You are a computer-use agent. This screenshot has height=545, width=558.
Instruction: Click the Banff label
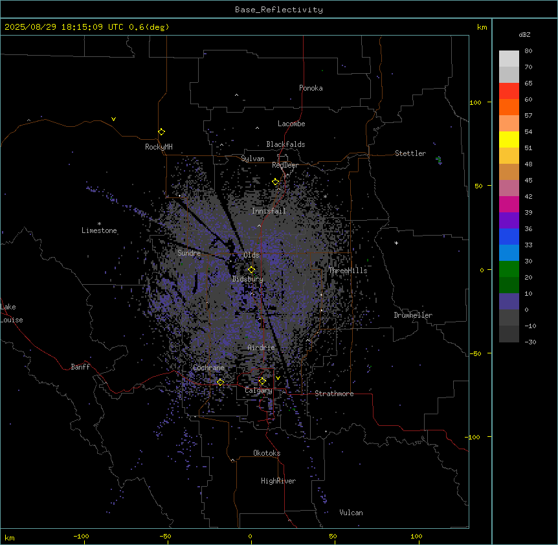[x=80, y=367]
